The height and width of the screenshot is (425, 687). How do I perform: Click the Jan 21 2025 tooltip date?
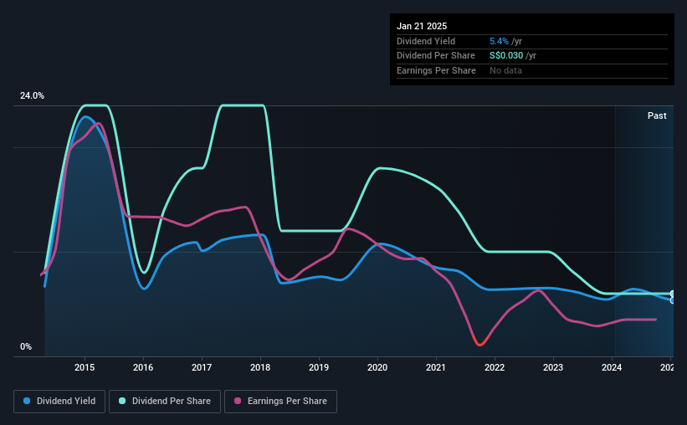click(x=422, y=26)
